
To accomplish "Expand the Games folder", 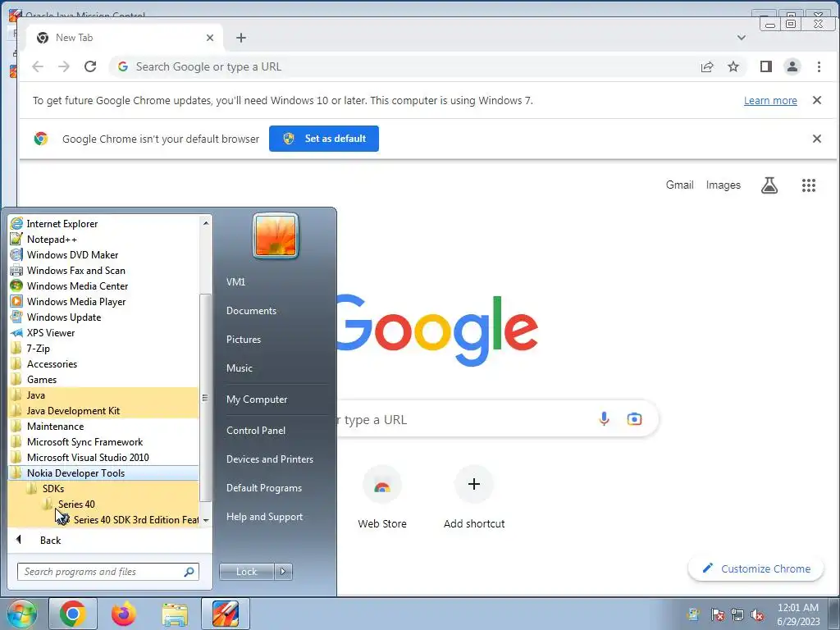I will (104, 379).
